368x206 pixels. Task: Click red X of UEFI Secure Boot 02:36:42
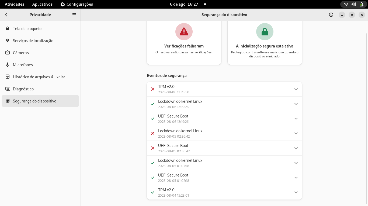coord(153,148)
